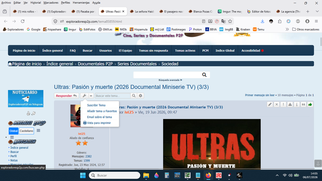Open the extensions puzzle icon

280,21
